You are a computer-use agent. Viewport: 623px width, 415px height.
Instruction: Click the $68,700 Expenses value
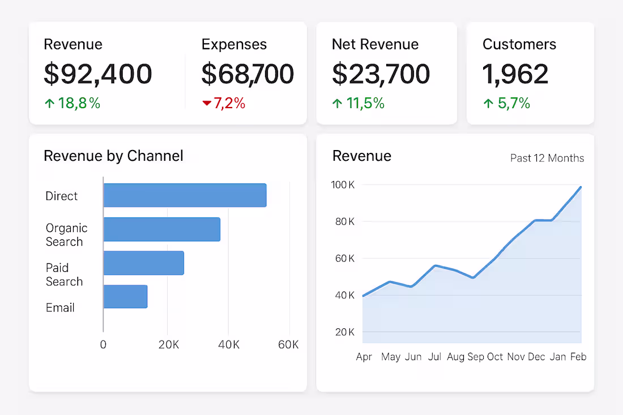(x=248, y=74)
